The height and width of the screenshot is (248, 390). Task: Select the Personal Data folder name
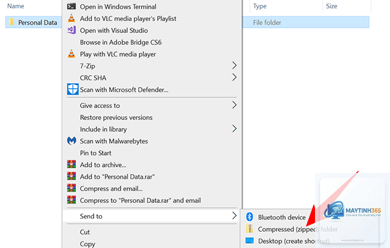pyautogui.click(x=38, y=22)
